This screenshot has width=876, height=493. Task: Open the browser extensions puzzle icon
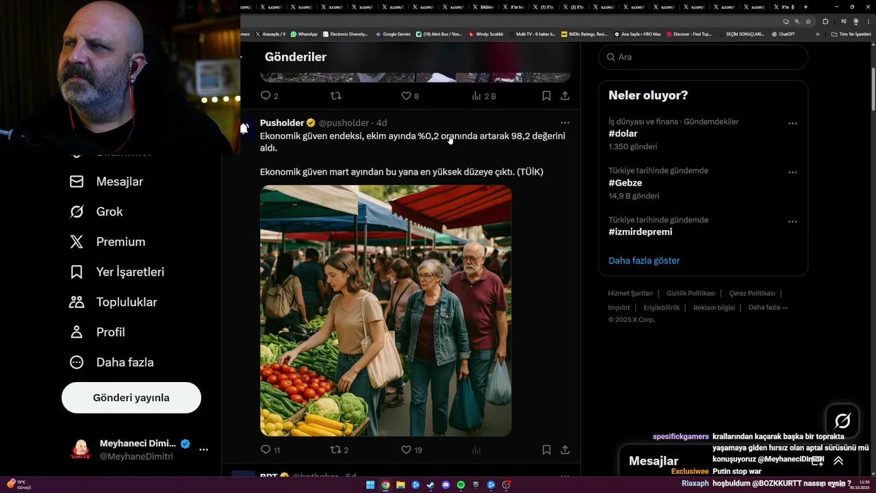(x=825, y=21)
